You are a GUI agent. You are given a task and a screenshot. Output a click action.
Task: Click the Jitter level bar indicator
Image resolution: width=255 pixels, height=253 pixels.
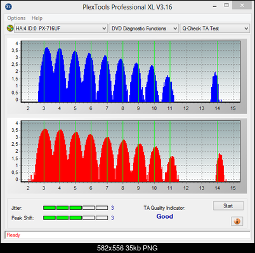(x=75, y=208)
